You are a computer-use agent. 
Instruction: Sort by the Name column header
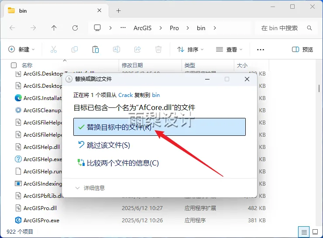pos(27,66)
